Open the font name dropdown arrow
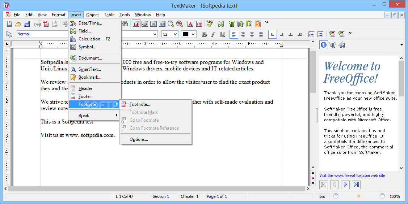This screenshot has height=204, width=408. (155, 34)
